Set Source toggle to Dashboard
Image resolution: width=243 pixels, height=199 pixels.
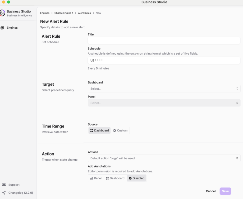tap(99, 130)
